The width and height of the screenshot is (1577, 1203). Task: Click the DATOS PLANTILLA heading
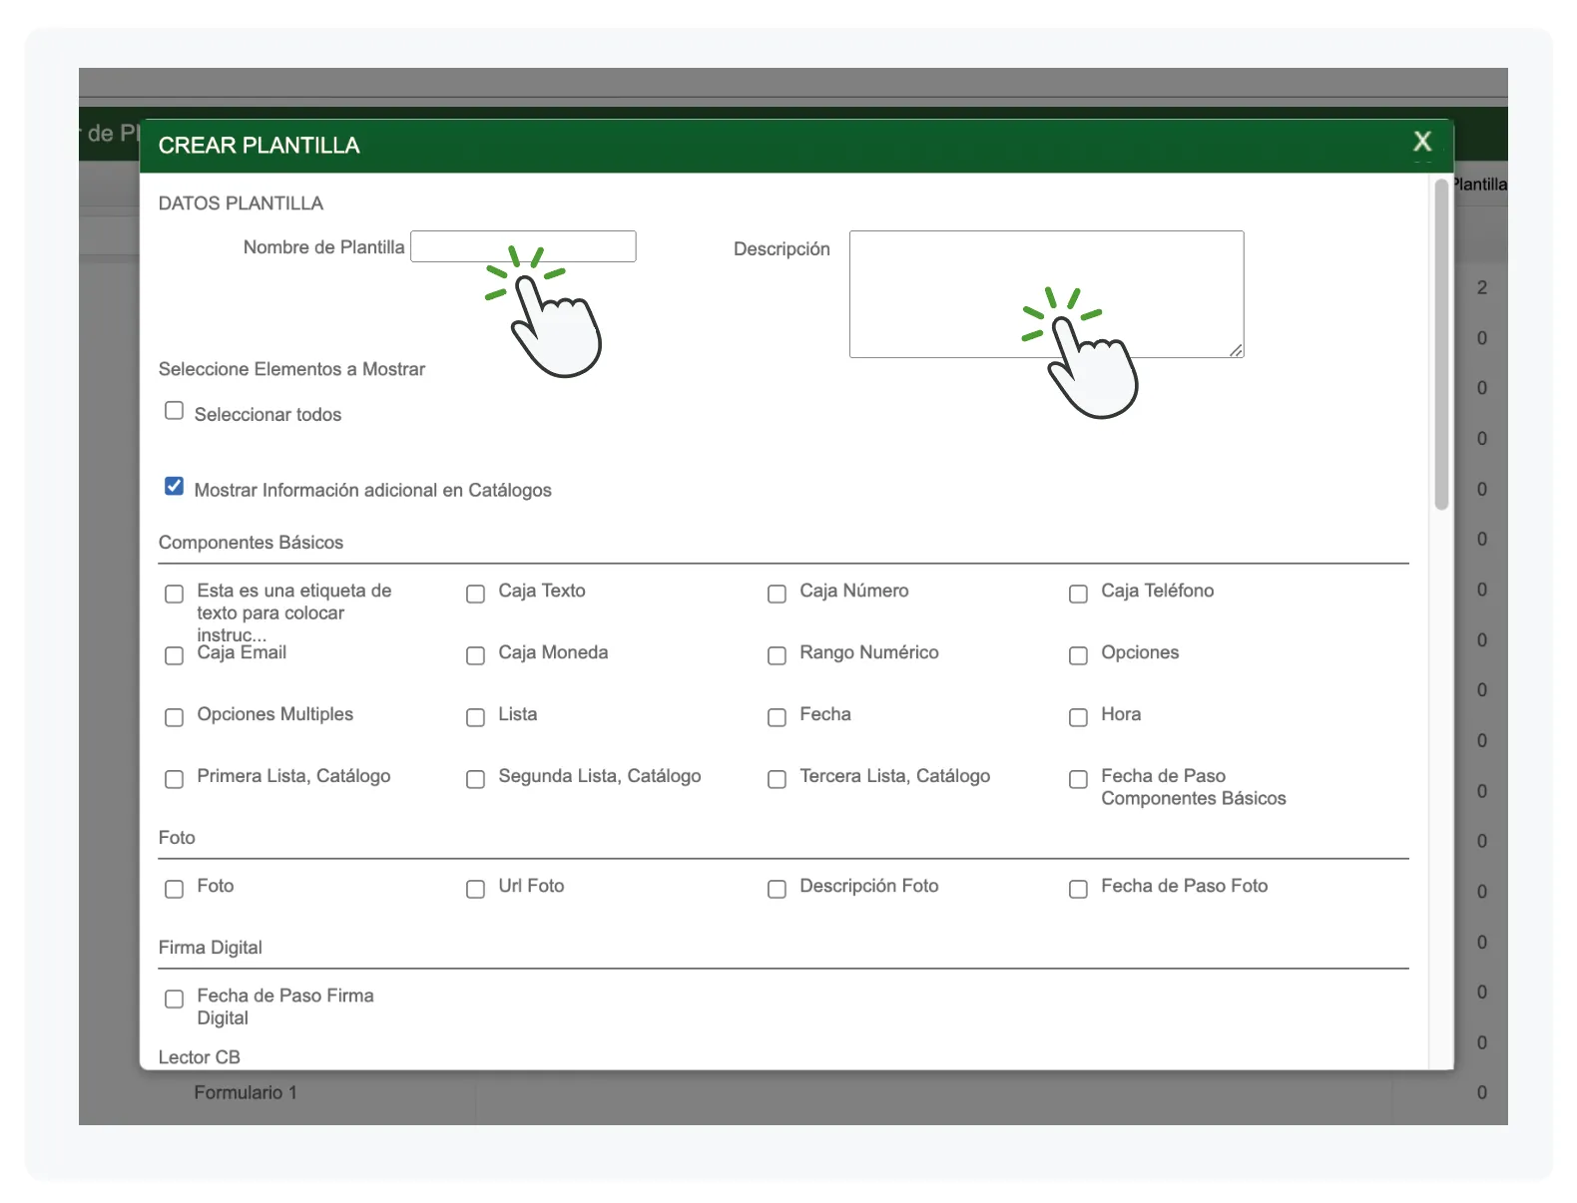[x=241, y=203]
